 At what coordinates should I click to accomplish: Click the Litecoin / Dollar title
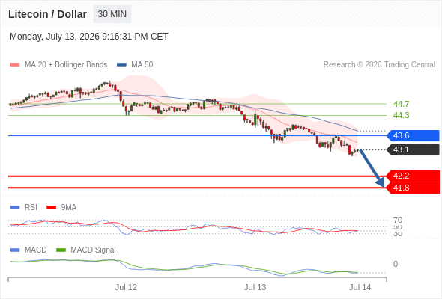pyautogui.click(x=47, y=14)
